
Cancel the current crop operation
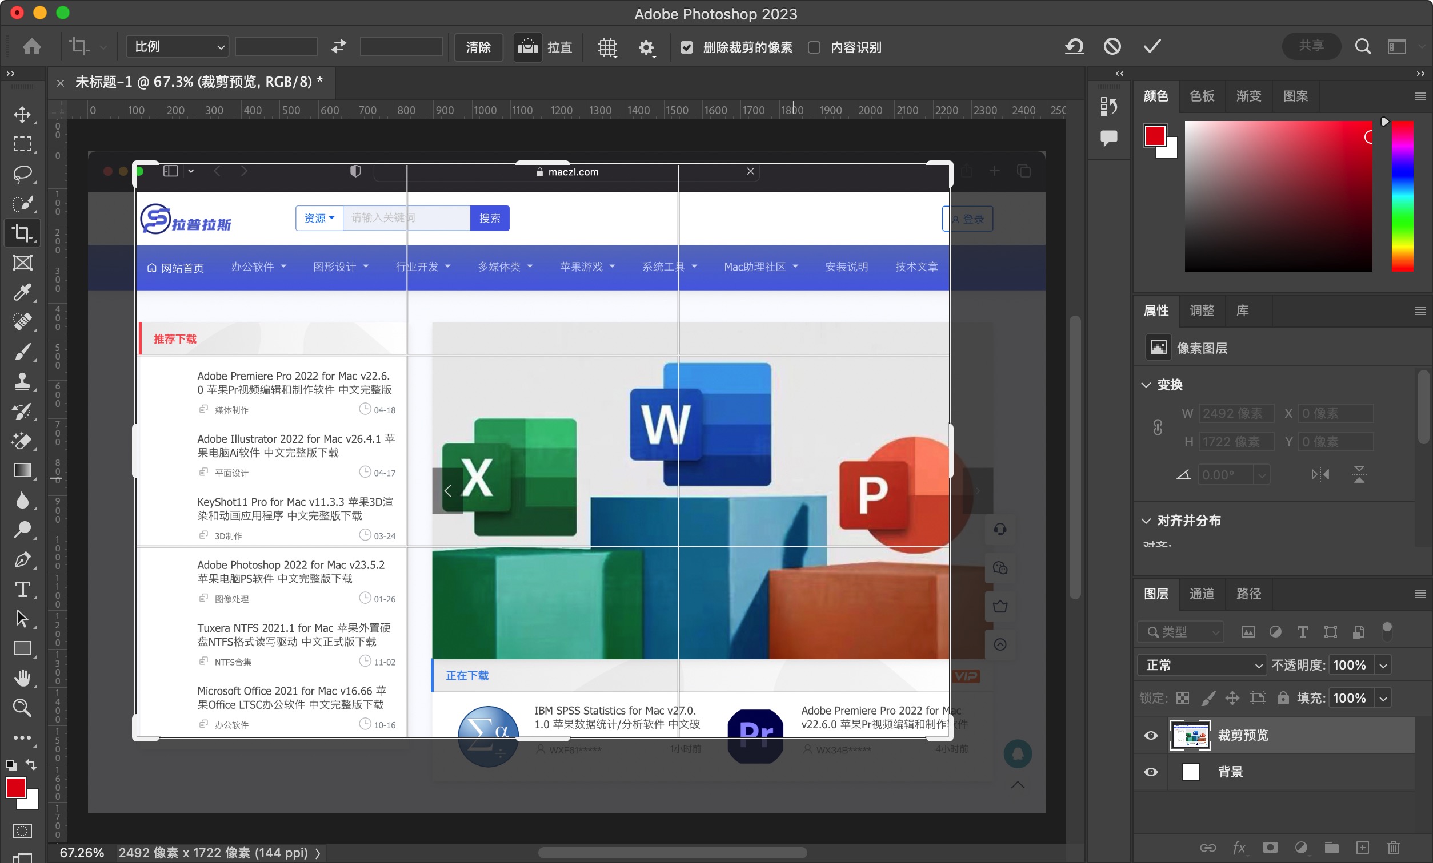[1112, 46]
